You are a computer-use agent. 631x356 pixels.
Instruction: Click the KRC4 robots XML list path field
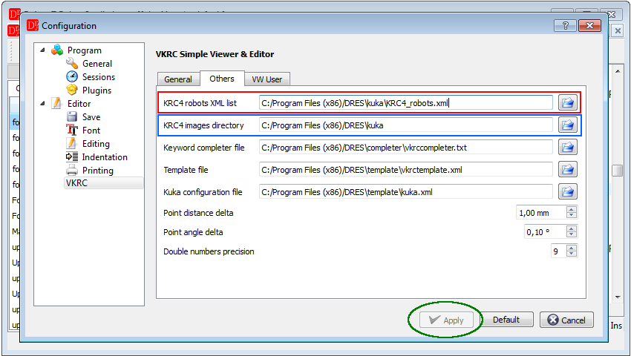(x=405, y=103)
